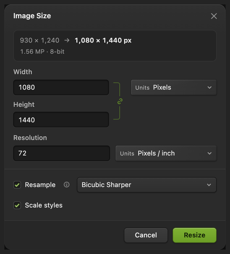
Task: Click into the Resolution field showing 72
Action: pyautogui.click(x=61, y=153)
